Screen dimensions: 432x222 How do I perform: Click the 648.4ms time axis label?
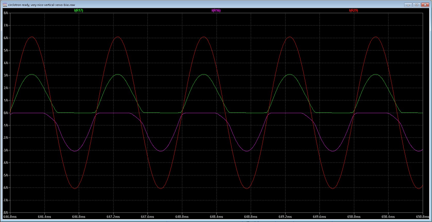[217, 217]
